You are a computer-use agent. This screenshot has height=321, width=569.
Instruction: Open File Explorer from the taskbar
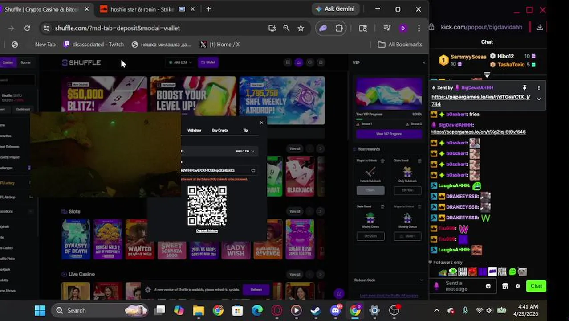coord(199,310)
